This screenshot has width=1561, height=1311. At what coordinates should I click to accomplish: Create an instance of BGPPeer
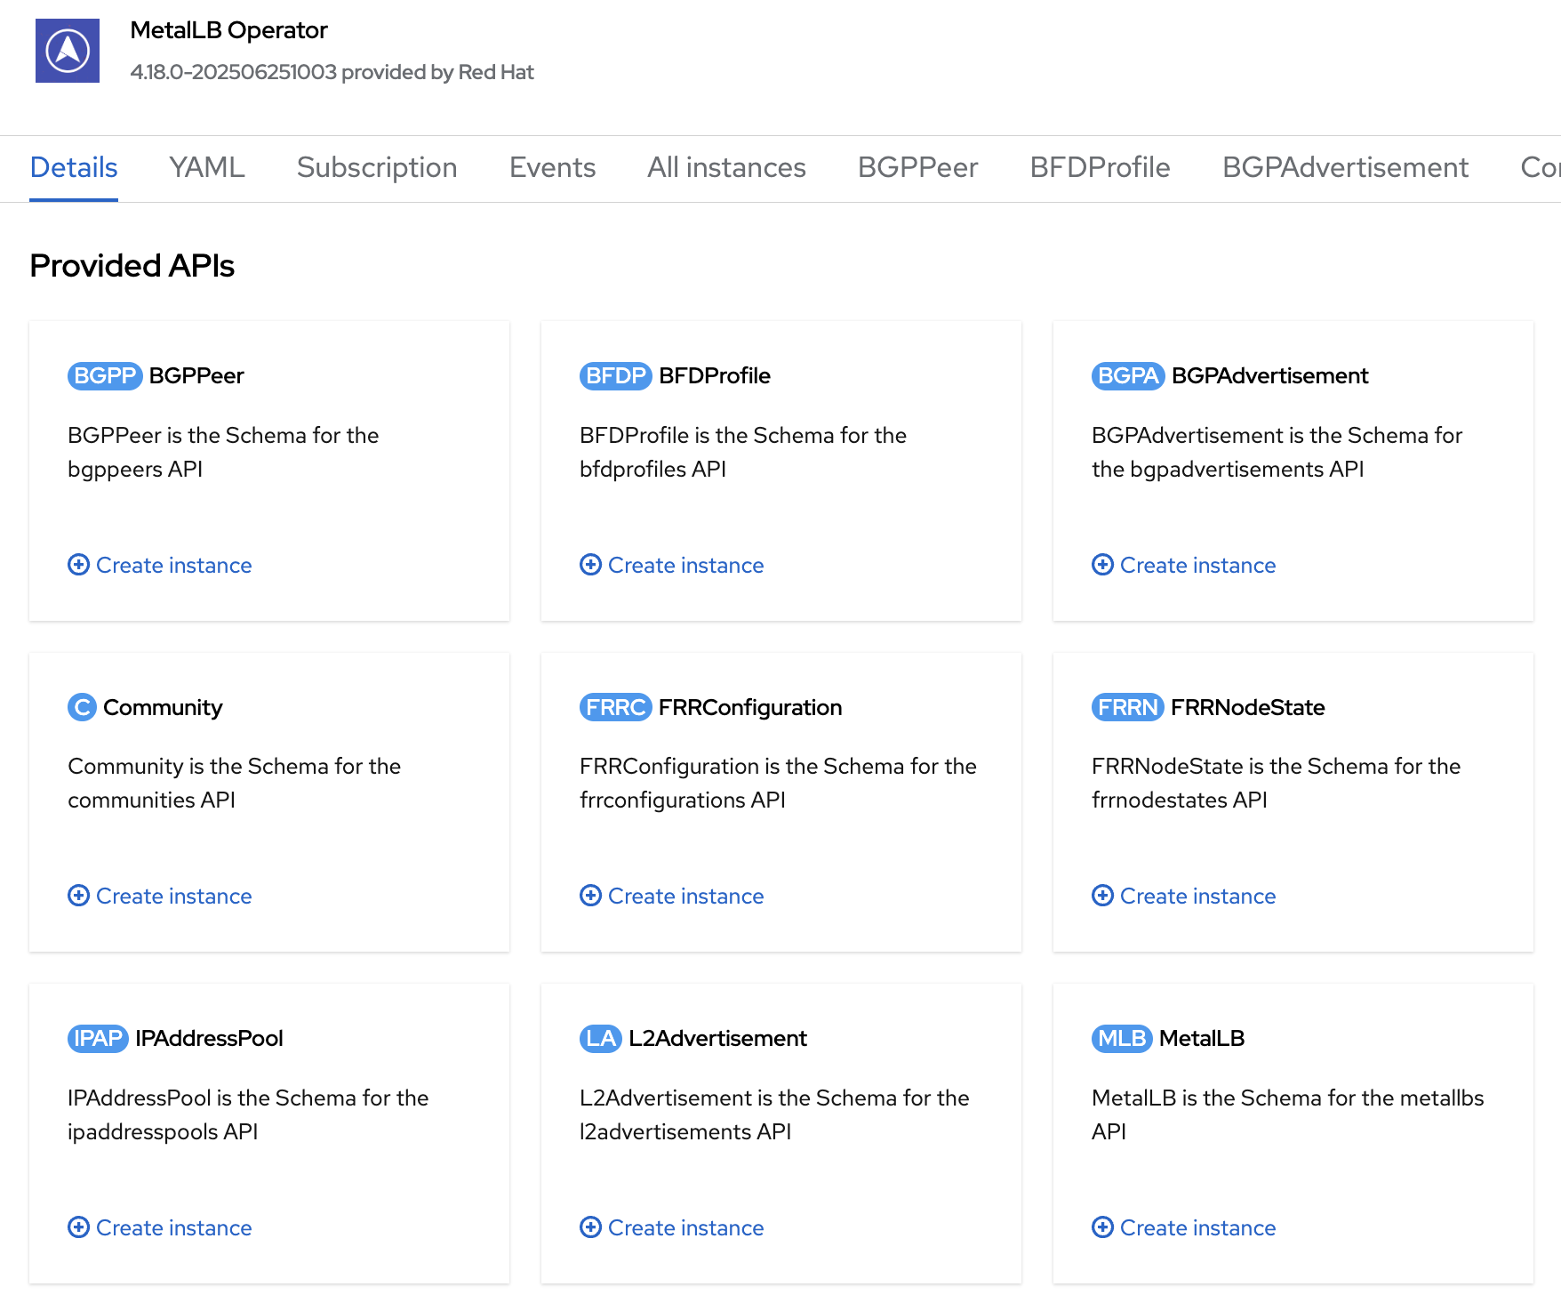[x=173, y=565]
